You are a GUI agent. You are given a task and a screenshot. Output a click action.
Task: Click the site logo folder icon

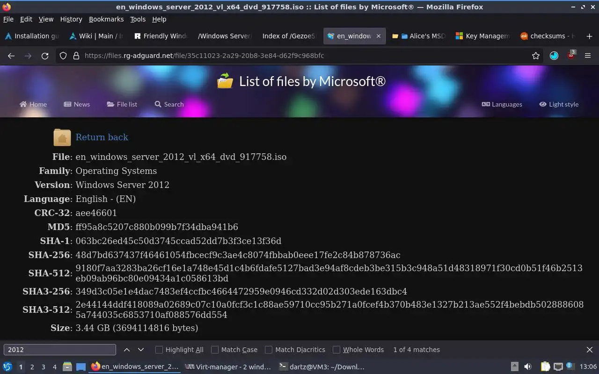225,81
